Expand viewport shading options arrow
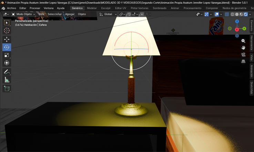Screen dimensions: 254x152 pos(250,14)
